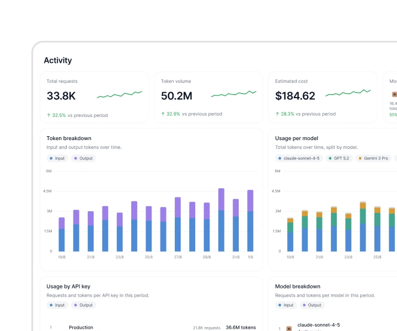Image resolution: width=397 pixels, height=331 pixels.
Task: Select the 23/8 bar in Usage per model
Action: point(348,232)
